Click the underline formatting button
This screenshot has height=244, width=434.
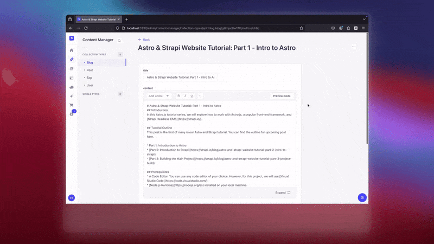point(192,96)
